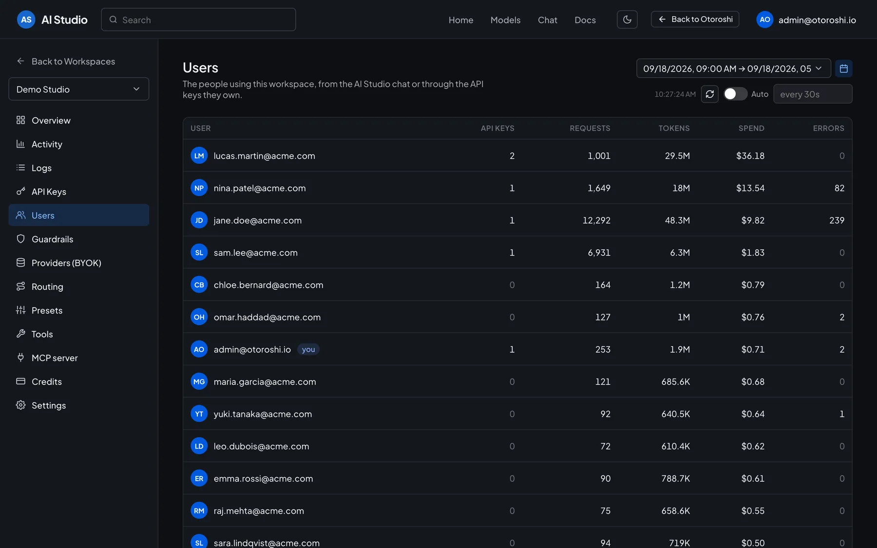
Task: Click the $36.18 spend value
Action: tap(750, 156)
